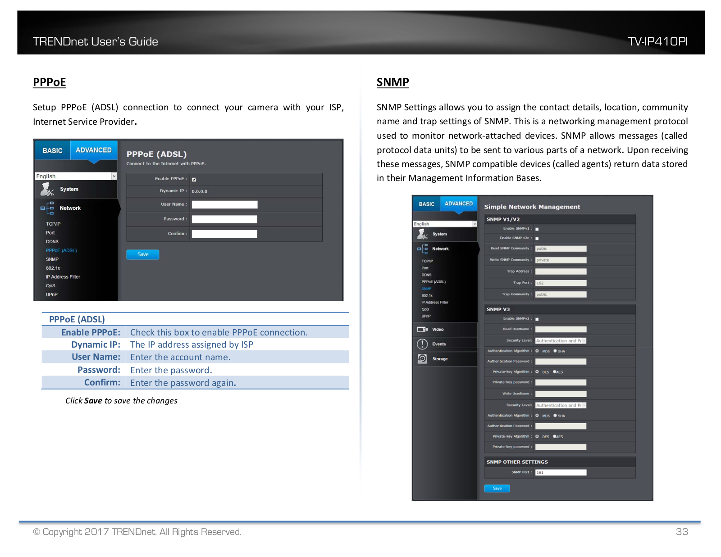Image resolution: width=721 pixels, height=557 pixels.
Task: Click the 'SNMP V1/V2' section header
Action: [503, 219]
